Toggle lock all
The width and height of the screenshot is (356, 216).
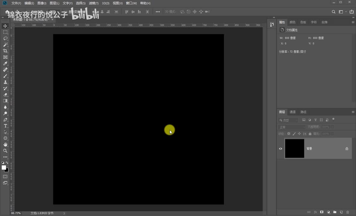(x=310, y=134)
